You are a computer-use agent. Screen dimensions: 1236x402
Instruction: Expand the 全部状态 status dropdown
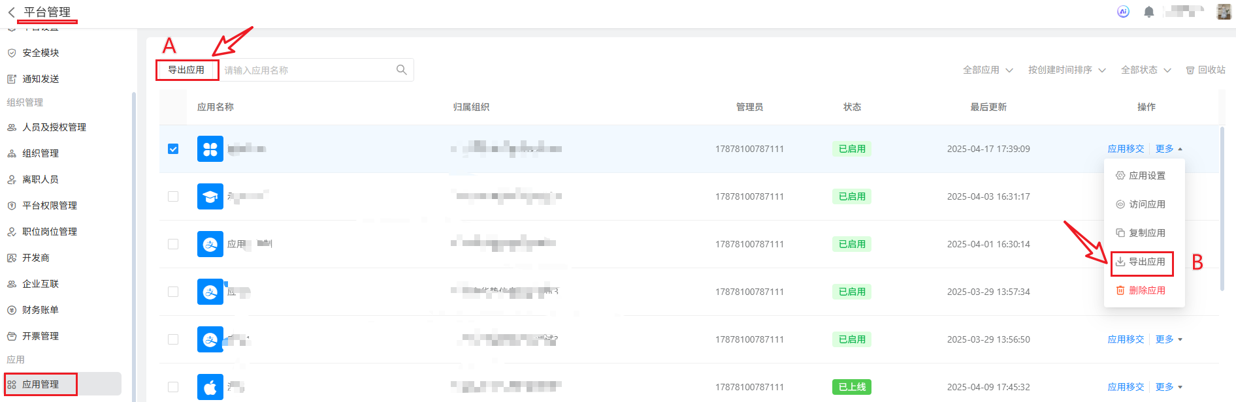1146,70
